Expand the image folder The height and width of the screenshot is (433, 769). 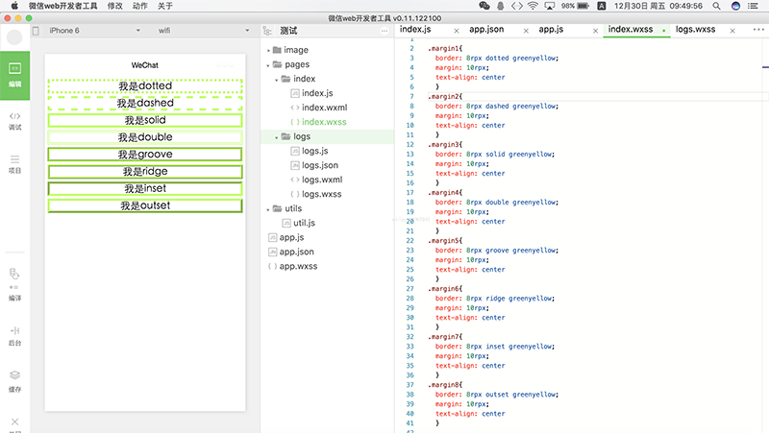tap(295, 50)
